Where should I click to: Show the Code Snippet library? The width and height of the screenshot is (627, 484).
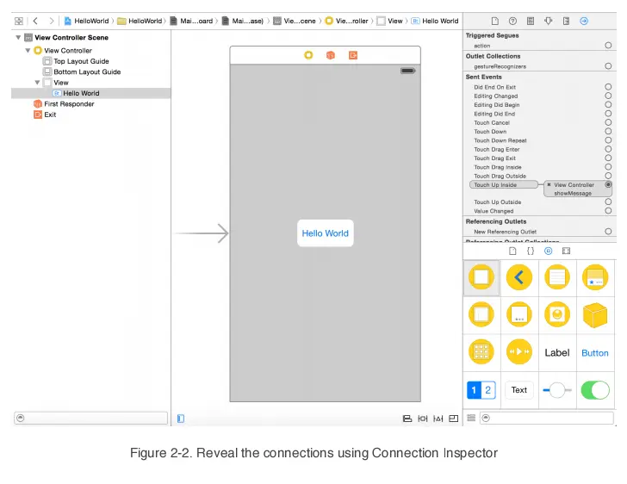point(531,251)
